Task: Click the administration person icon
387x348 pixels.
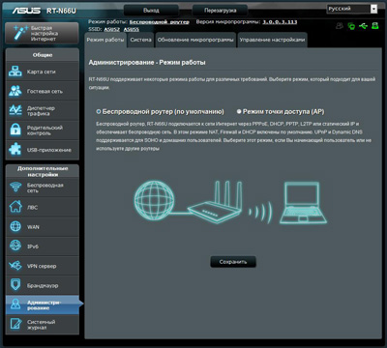Action: click(x=15, y=304)
